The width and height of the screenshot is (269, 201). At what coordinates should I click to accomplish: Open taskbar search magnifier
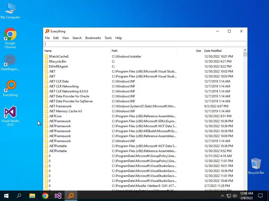click(19, 196)
